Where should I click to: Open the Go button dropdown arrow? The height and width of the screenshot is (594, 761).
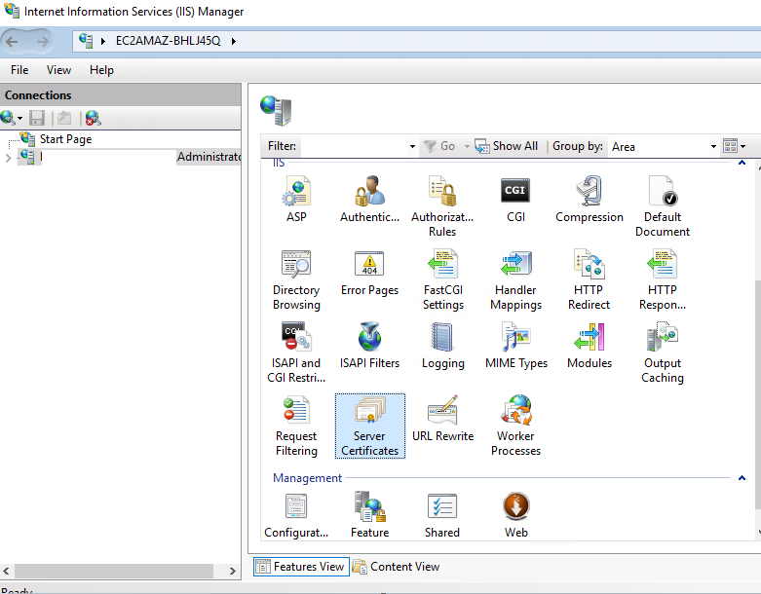click(x=467, y=146)
